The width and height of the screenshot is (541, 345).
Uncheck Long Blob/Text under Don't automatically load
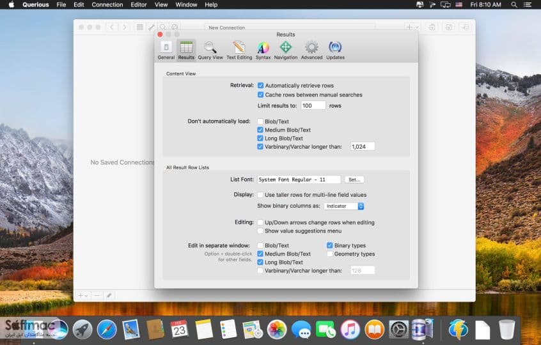260,138
